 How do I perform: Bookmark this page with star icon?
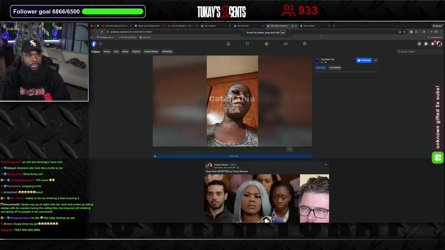[x=404, y=32]
